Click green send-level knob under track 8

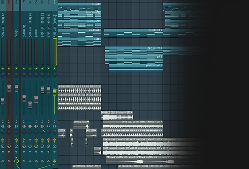16,161
